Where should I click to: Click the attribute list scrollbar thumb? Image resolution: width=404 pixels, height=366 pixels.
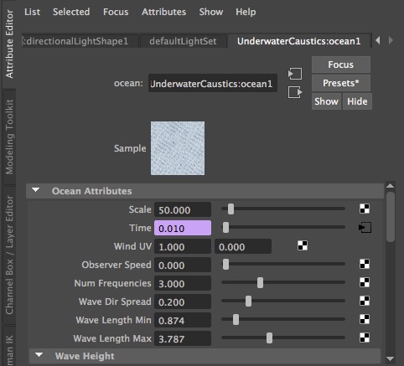point(391,217)
